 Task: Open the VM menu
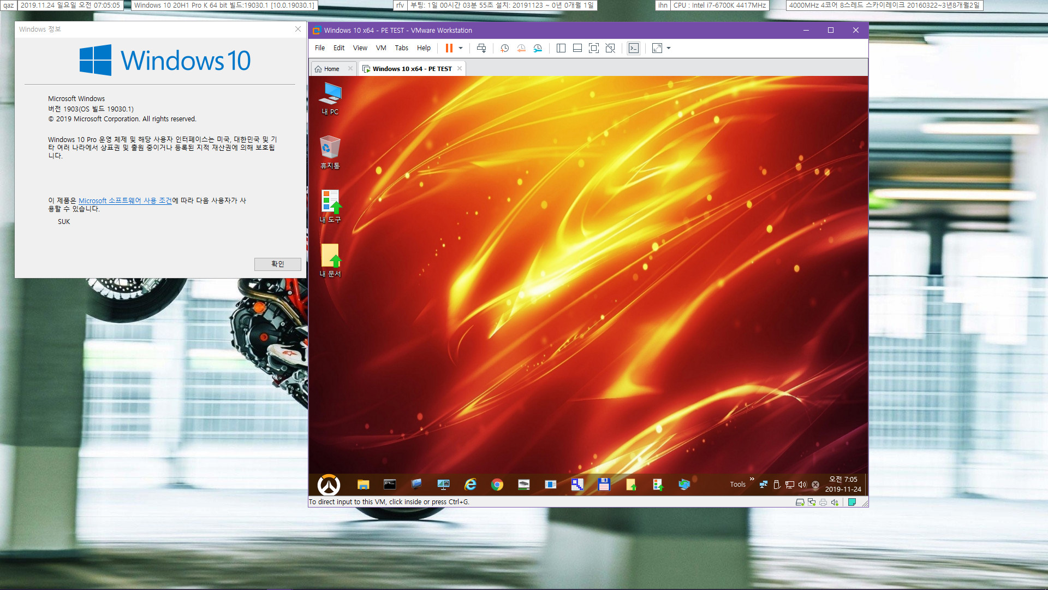click(381, 48)
